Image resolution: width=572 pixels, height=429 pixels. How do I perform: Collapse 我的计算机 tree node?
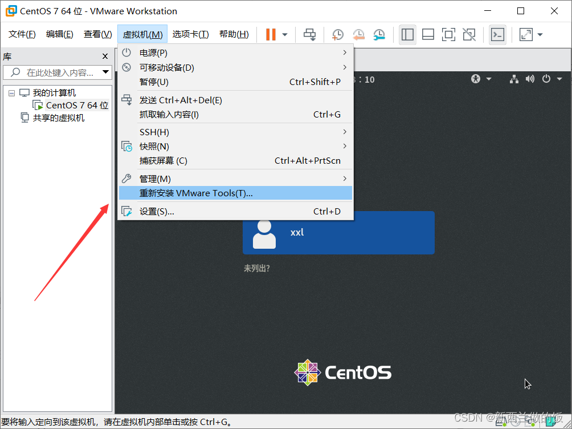pyautogui.click(x=11, y=93)
